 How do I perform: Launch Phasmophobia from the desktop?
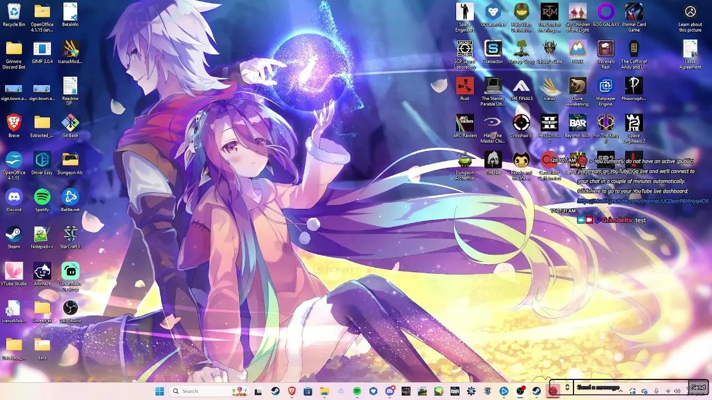tap(634, 89)
